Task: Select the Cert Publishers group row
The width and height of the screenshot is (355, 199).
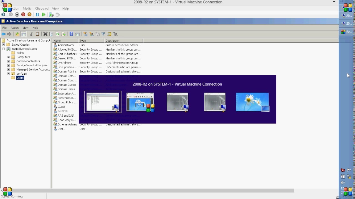Action: [x=97, y=54]
